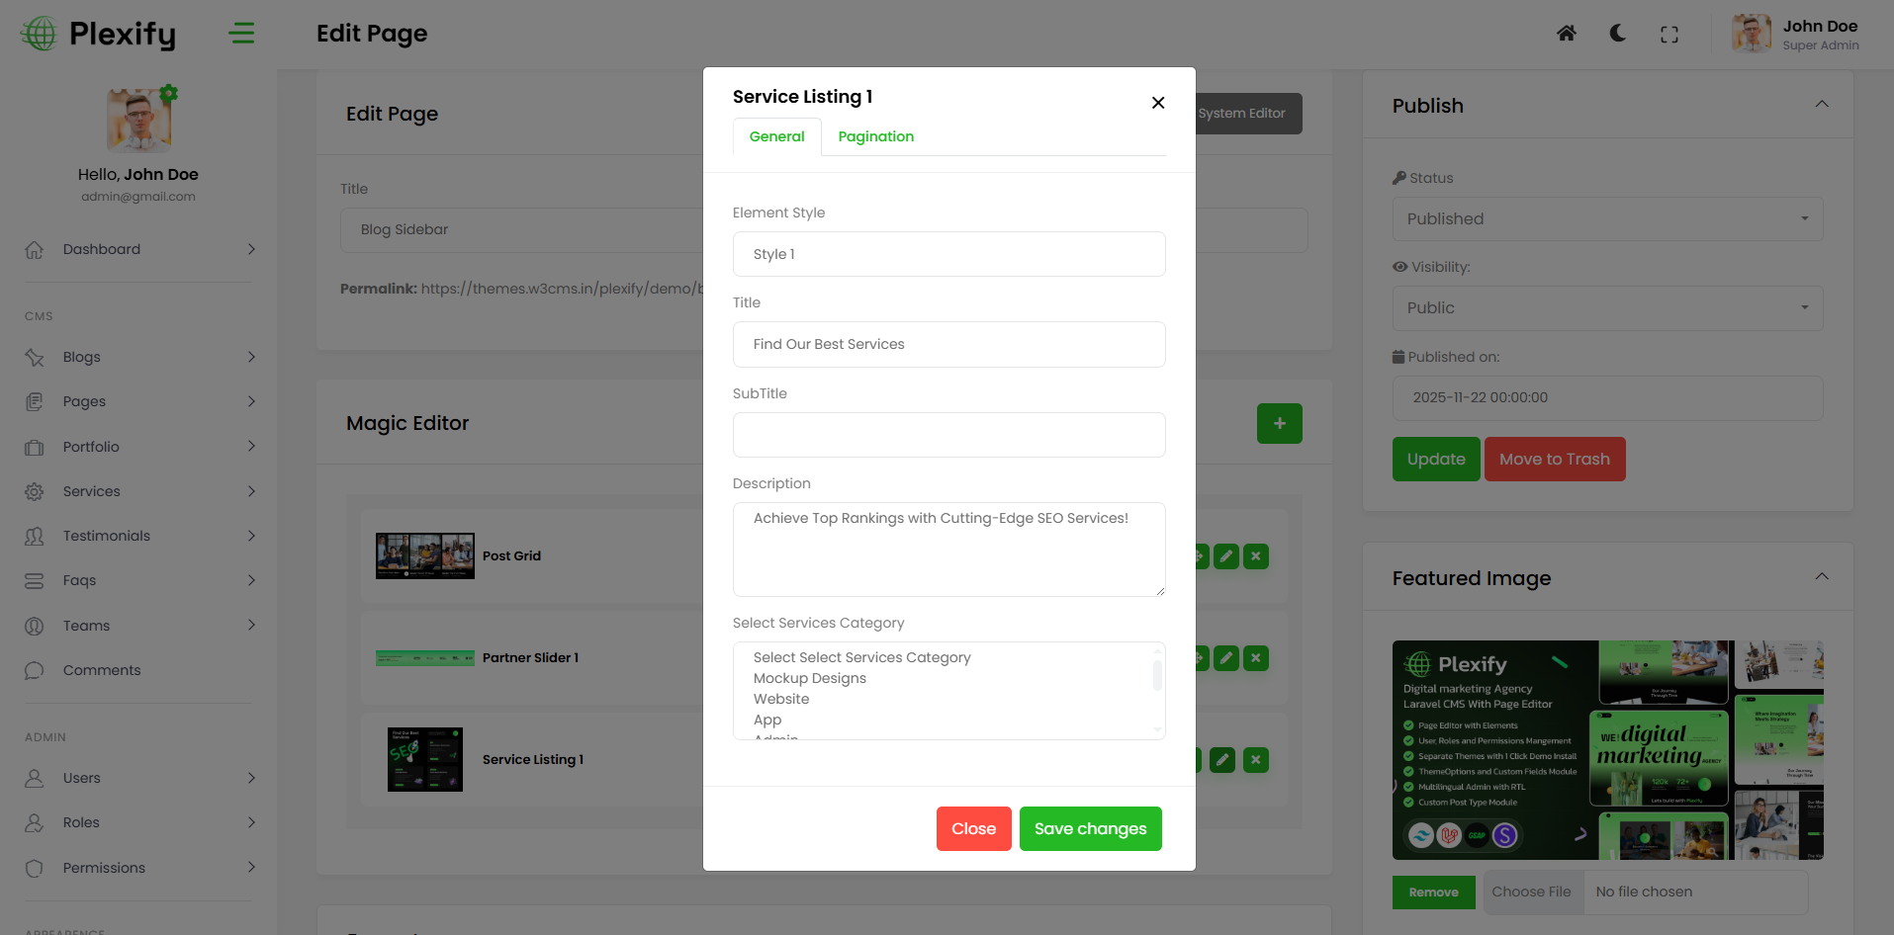The image size is (1894, 935).
Task: Click the SubTitle input field
Action: (x=948, y=435)
